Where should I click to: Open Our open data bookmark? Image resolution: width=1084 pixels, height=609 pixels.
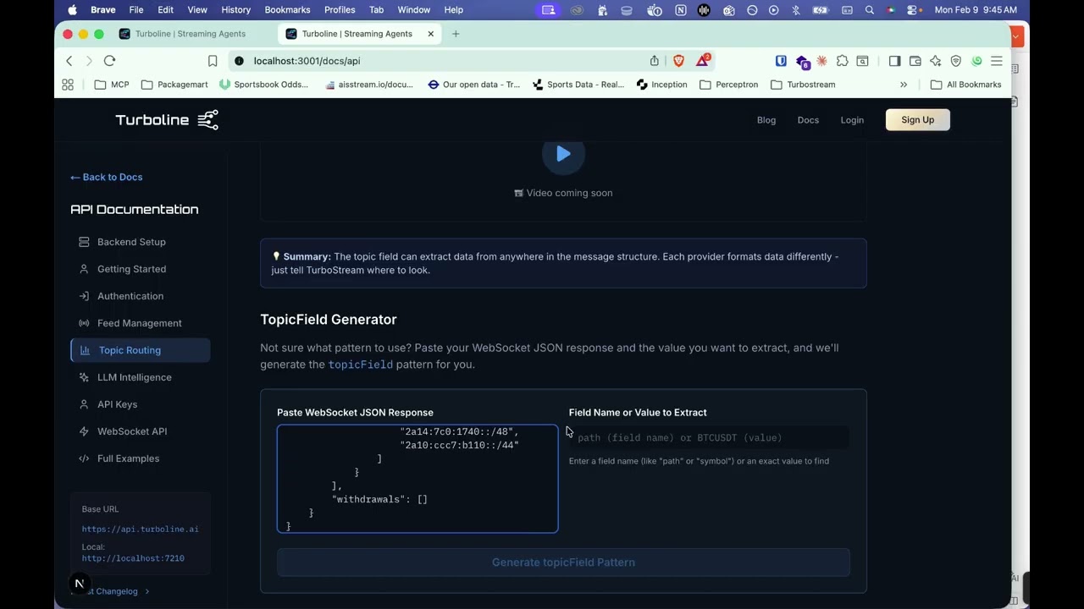pos(474,85)
